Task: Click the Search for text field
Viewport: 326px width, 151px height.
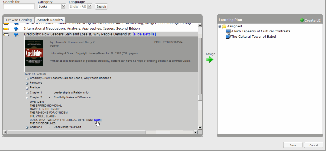Action: pos(19,6)
